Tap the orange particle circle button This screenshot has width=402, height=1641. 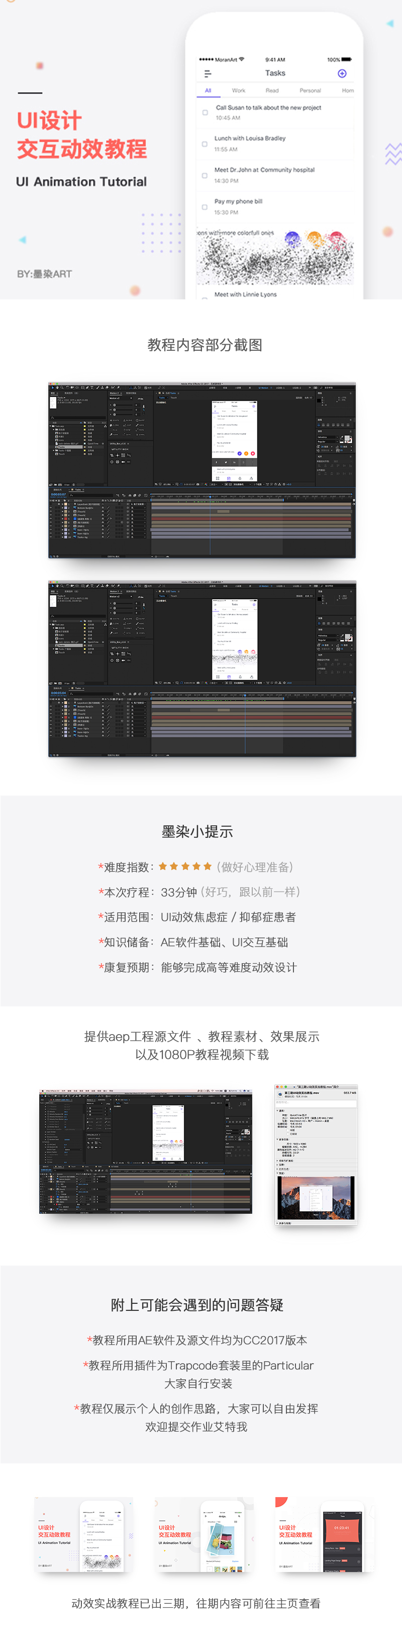coord(314,239)
